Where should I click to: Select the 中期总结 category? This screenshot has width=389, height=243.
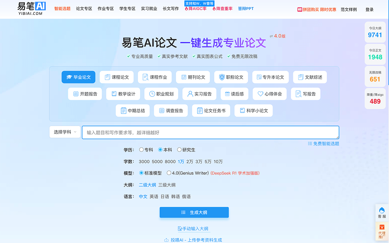133,110
